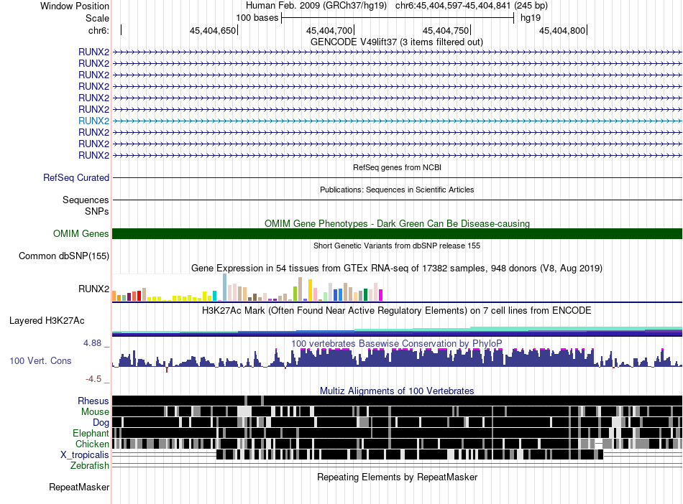Click the Window Position label

[x=75, y=6]
